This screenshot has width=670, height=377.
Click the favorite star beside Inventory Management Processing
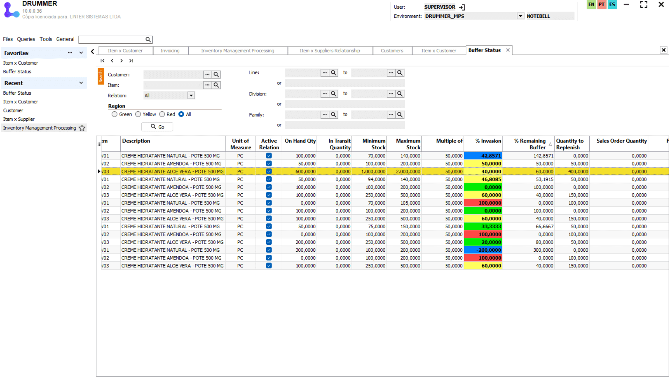(x=82, y=128)
